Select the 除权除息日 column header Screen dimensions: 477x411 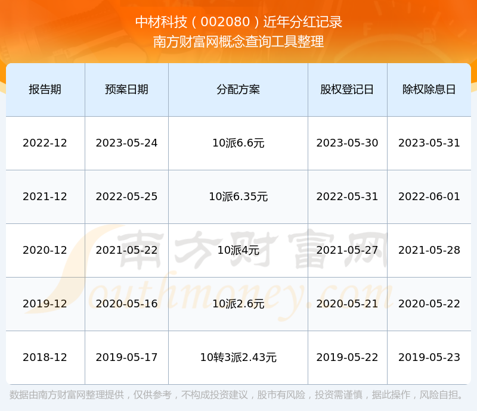[x=429, y=89]
